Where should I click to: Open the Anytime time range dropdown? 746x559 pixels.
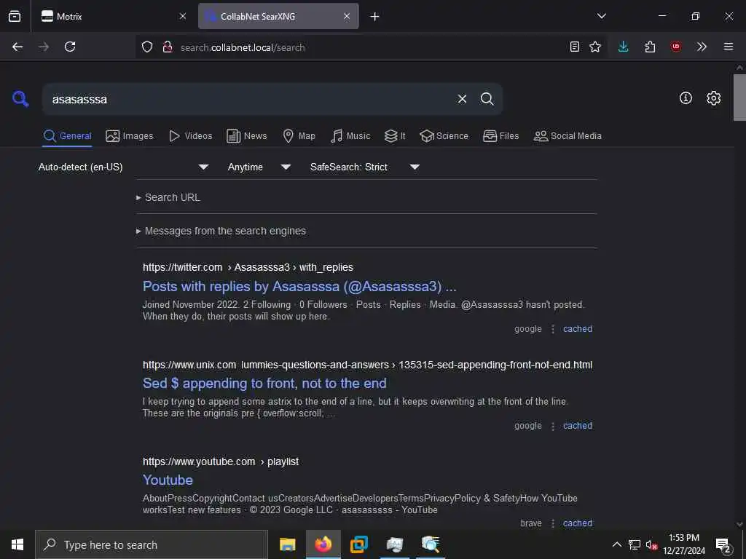click(259, 167)
